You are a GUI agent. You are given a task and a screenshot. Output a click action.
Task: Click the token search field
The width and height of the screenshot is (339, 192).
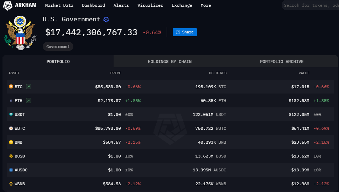coord(311,5)
